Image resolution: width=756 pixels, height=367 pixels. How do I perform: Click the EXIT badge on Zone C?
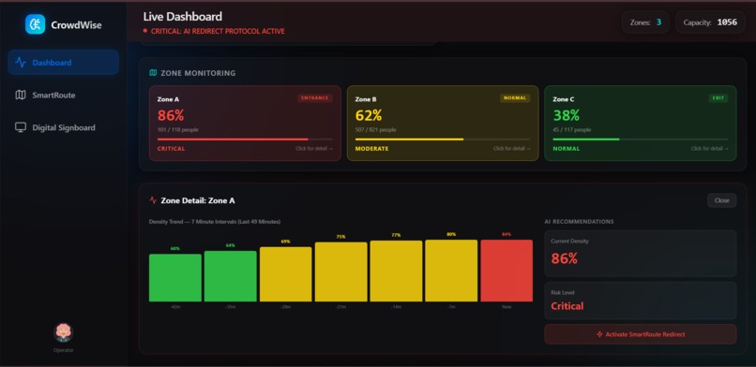tap(718, 98)
